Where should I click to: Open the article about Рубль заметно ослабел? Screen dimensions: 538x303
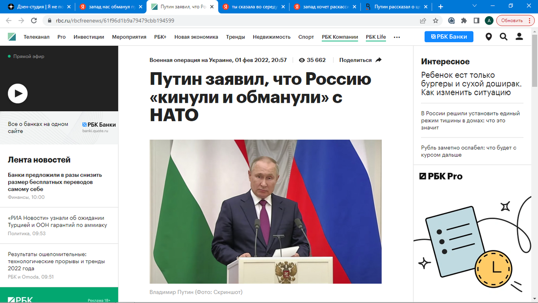469,151
